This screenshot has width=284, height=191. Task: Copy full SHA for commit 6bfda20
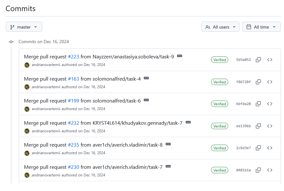258,104
